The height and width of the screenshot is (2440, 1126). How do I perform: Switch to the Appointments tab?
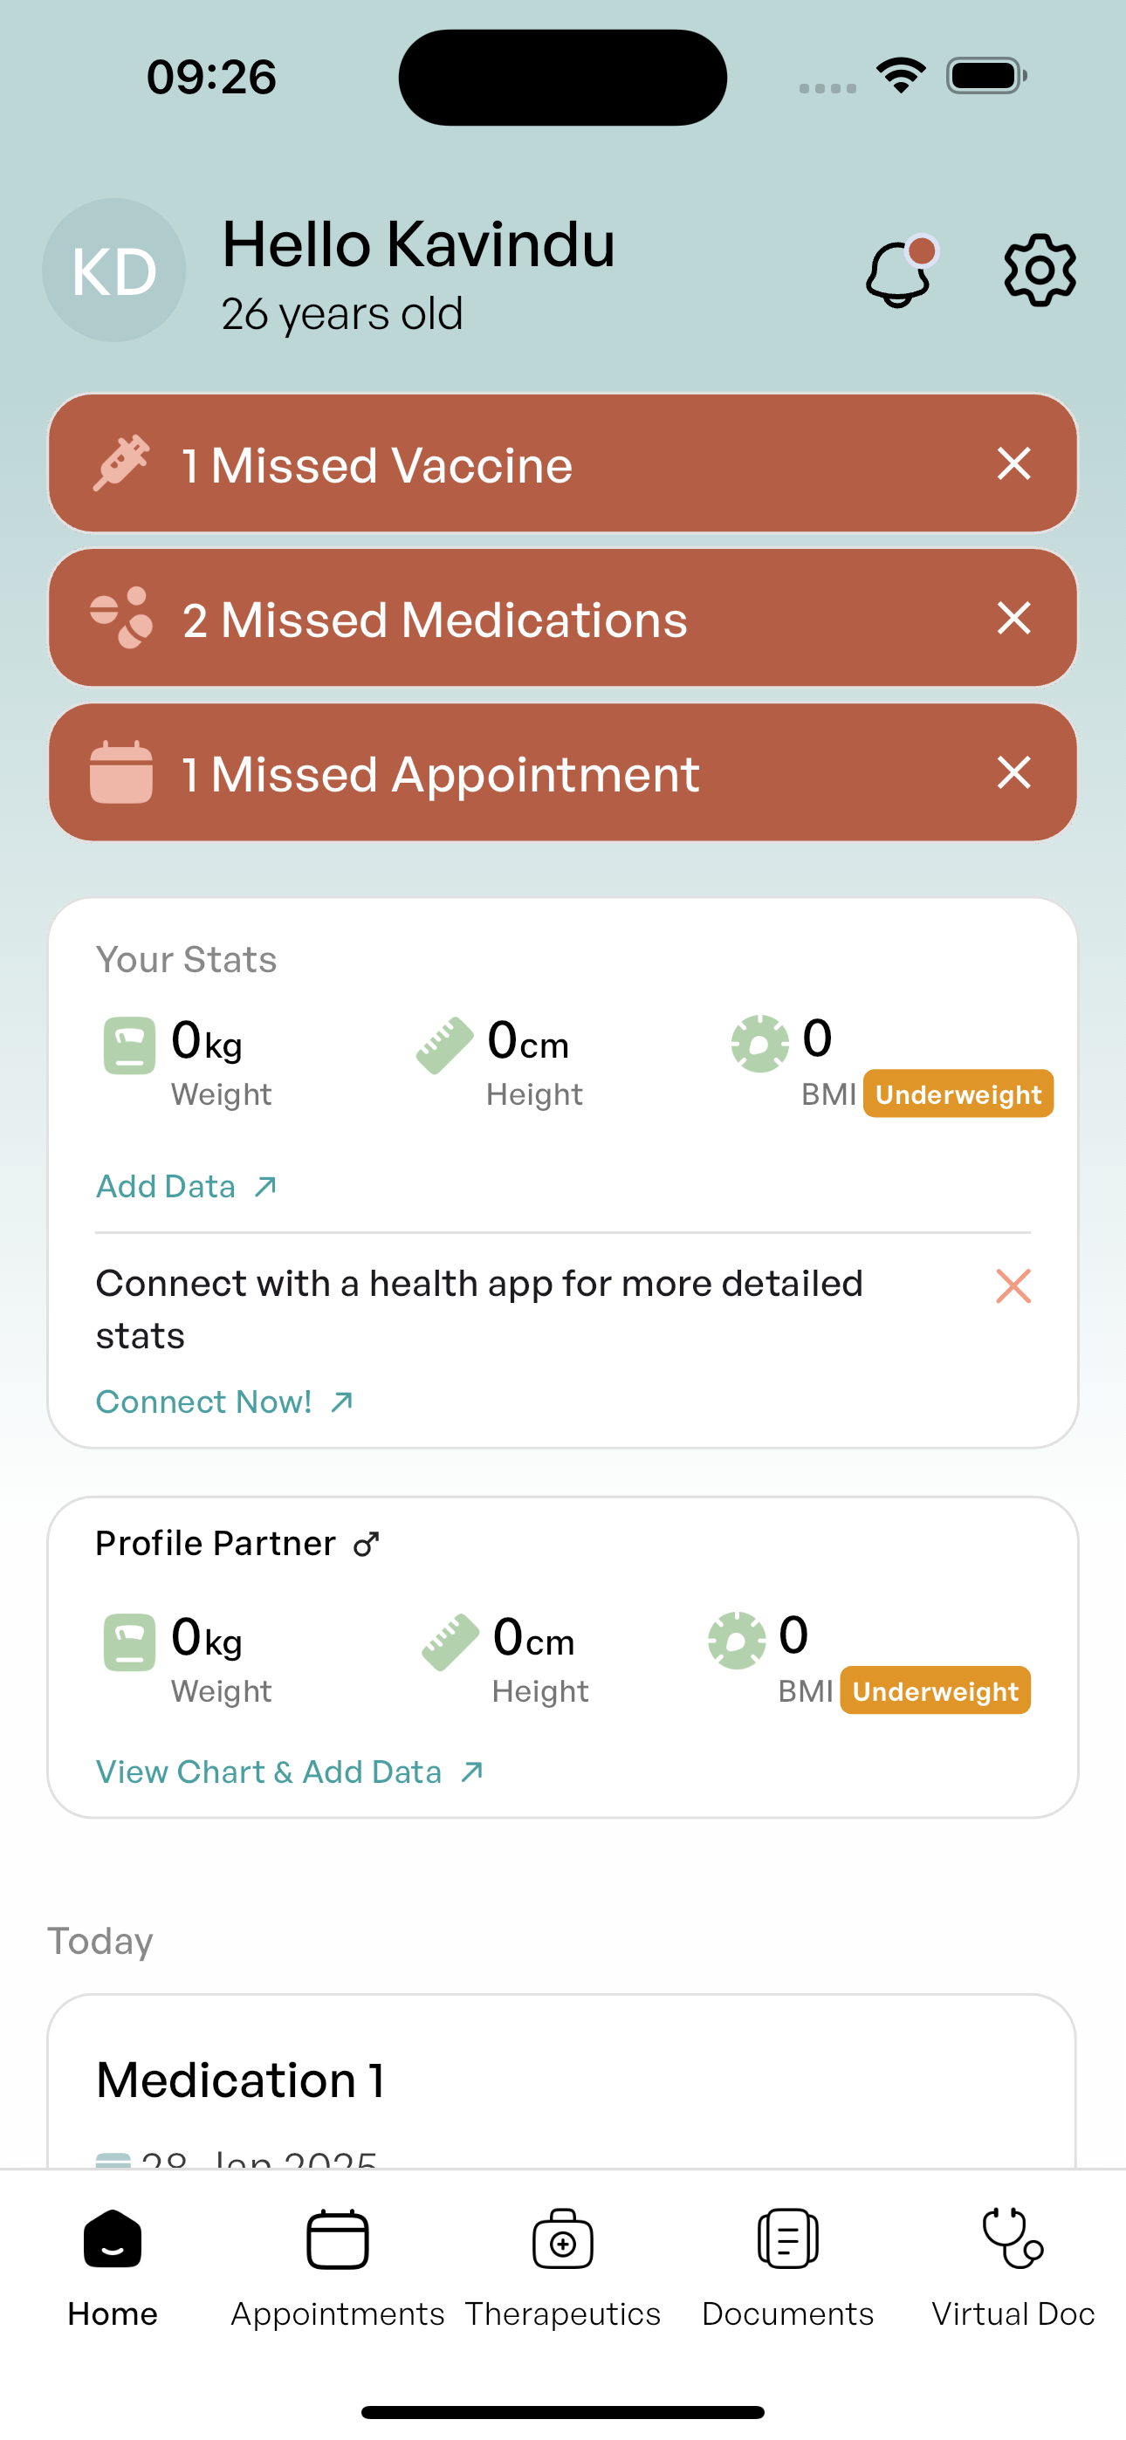[338, 2265]
